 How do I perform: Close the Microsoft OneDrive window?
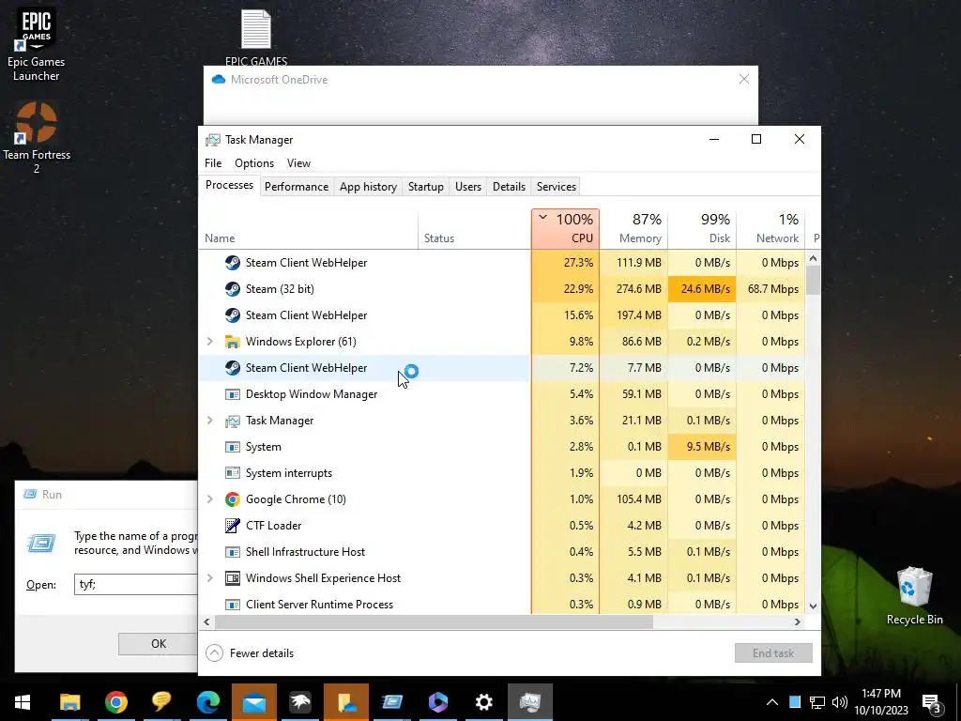(x=744, y=80)
